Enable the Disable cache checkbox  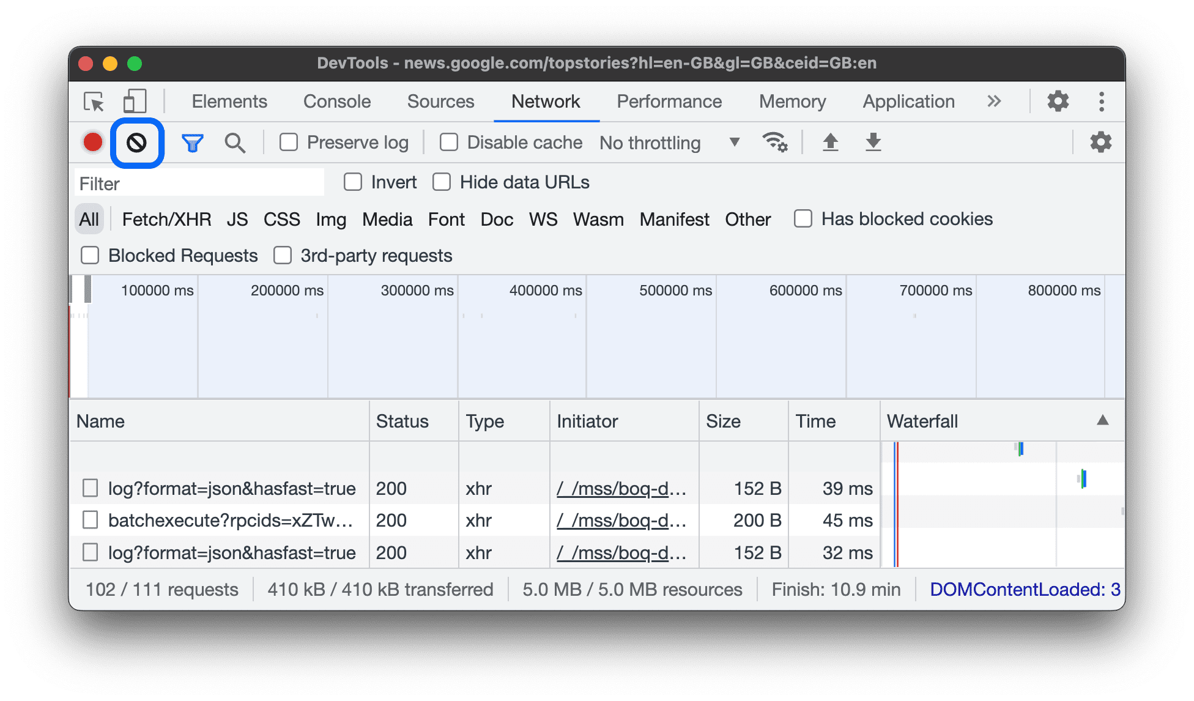[x=447, y=142]
